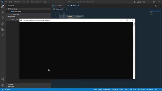Open the File menu
This screenshot has height=91, width=162.
(x=6, y=2)
